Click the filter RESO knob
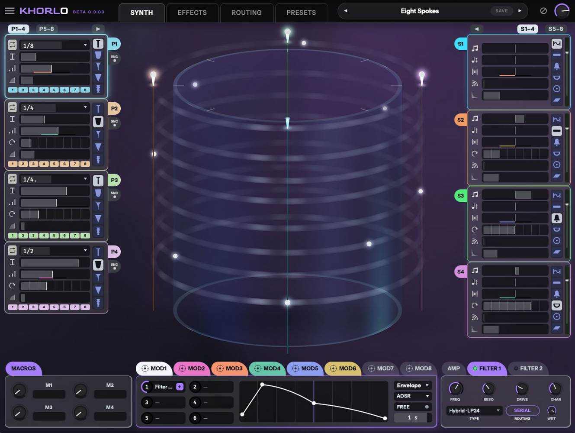 pos(488,388)
